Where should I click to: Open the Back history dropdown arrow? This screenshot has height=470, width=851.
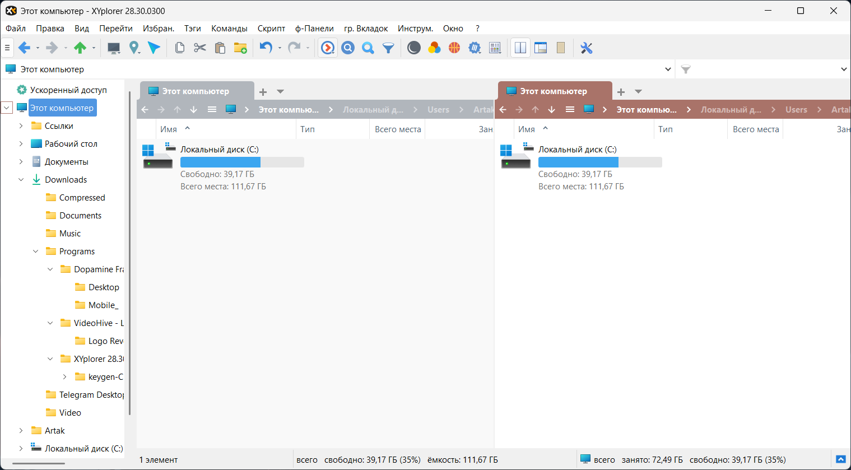coord(38,48)
